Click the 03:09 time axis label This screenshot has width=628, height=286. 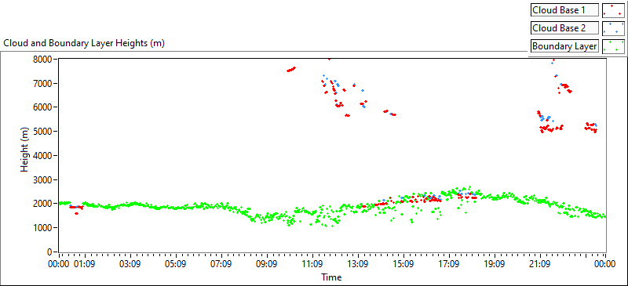point(130,264)
